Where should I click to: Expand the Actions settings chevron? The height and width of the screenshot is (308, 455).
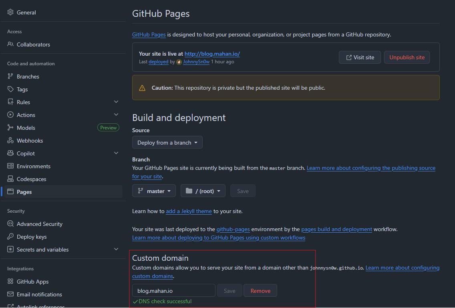click(116, 115)
